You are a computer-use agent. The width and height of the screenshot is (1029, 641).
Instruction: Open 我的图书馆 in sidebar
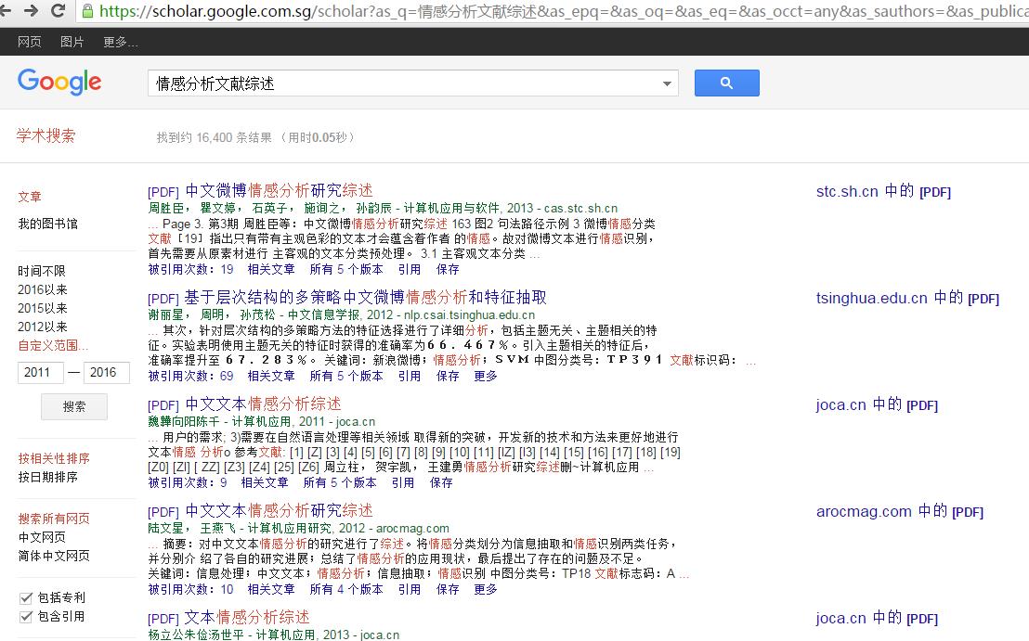point(48,224)
